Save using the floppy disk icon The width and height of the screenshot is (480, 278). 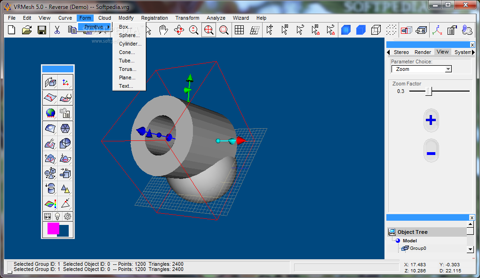tap(42, 30)
